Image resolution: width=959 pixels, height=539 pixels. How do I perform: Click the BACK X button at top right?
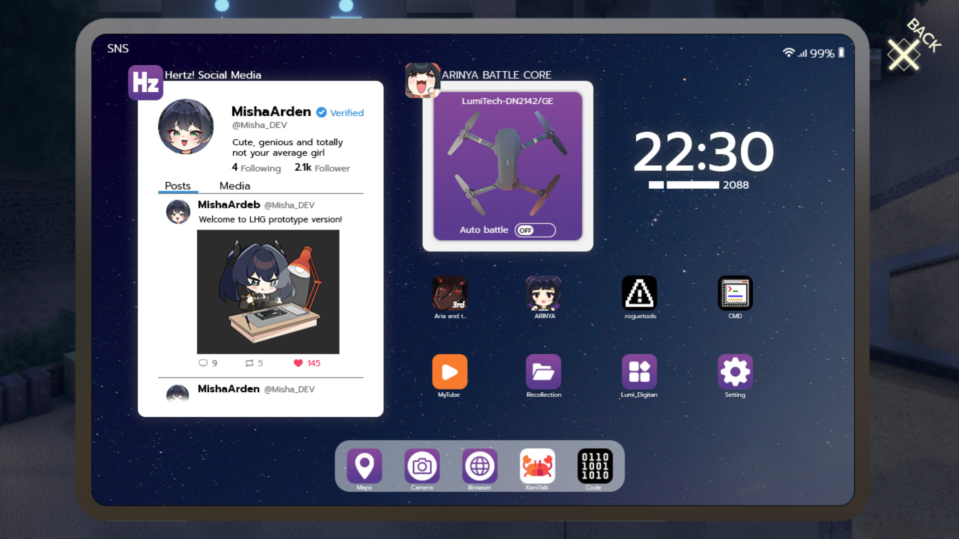905,53
